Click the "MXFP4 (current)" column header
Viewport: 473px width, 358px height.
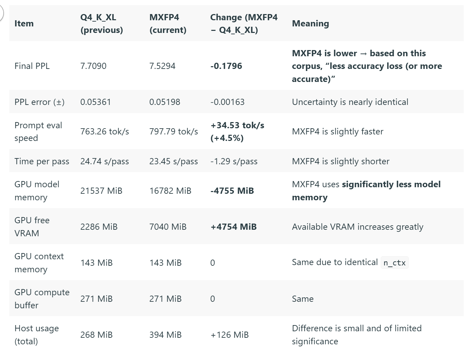[168, 24]
